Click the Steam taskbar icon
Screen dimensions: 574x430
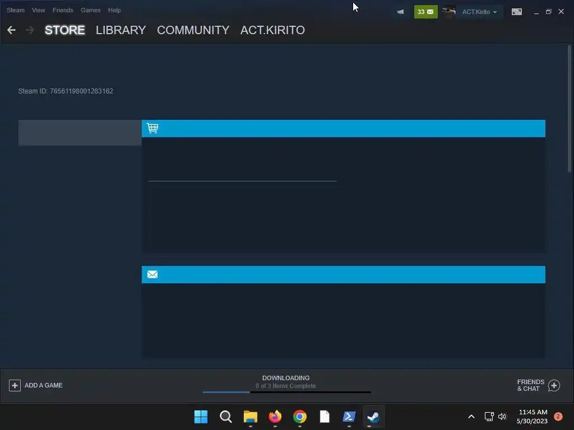click(x=373, y=417)
